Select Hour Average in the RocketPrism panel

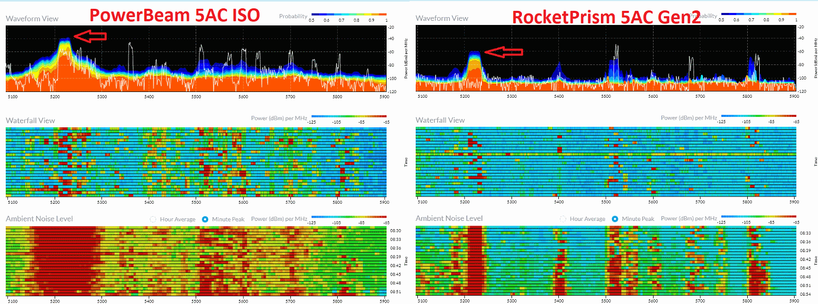coord(563,219)
